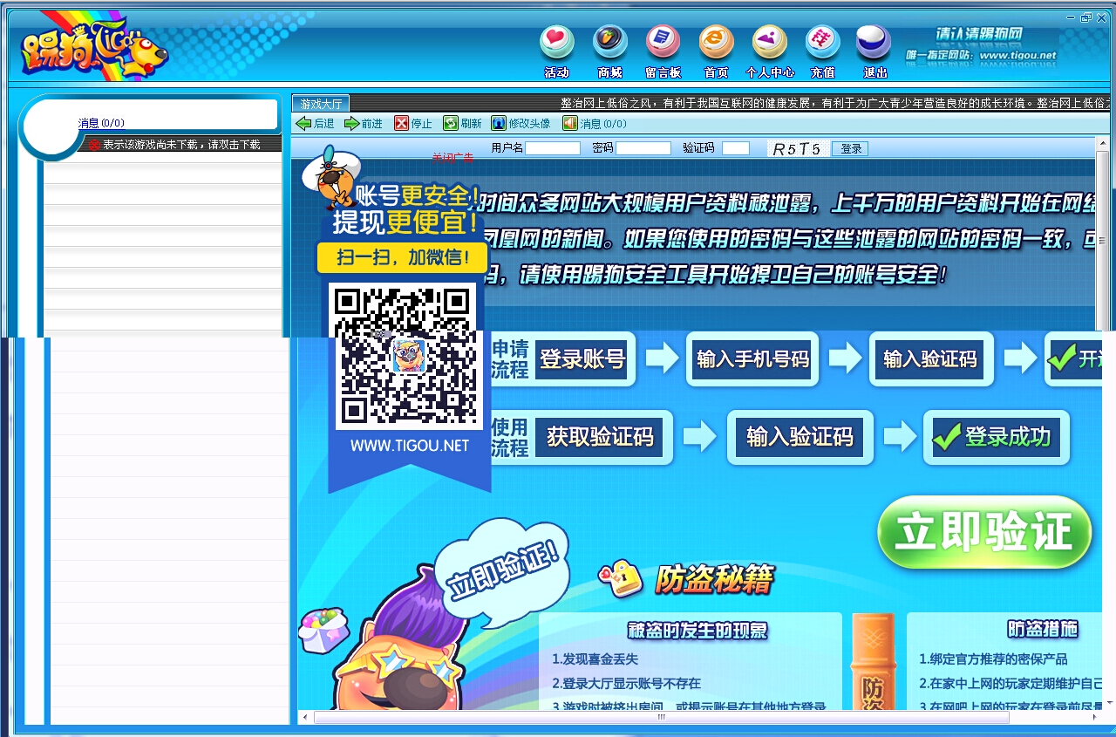Click the WWW.TIGOU.NET text on ribbon
The image size is (1116, 737).
(x=410, y=446)
